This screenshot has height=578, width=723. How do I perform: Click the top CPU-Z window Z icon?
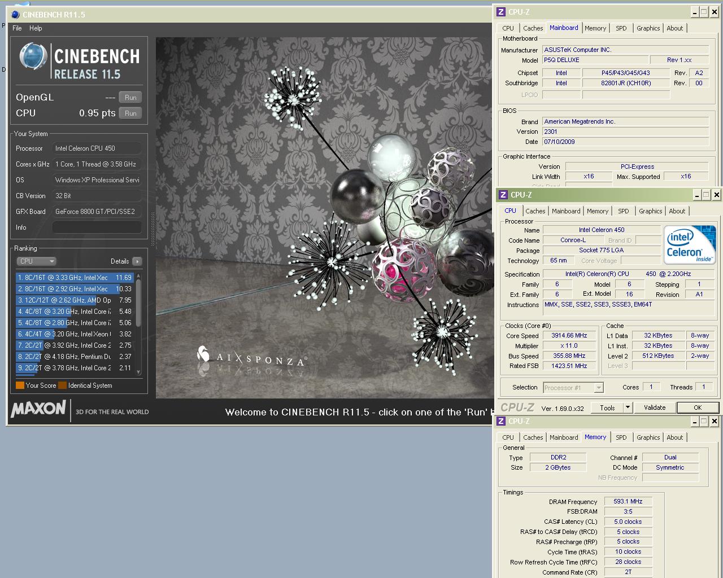(501, 12)
